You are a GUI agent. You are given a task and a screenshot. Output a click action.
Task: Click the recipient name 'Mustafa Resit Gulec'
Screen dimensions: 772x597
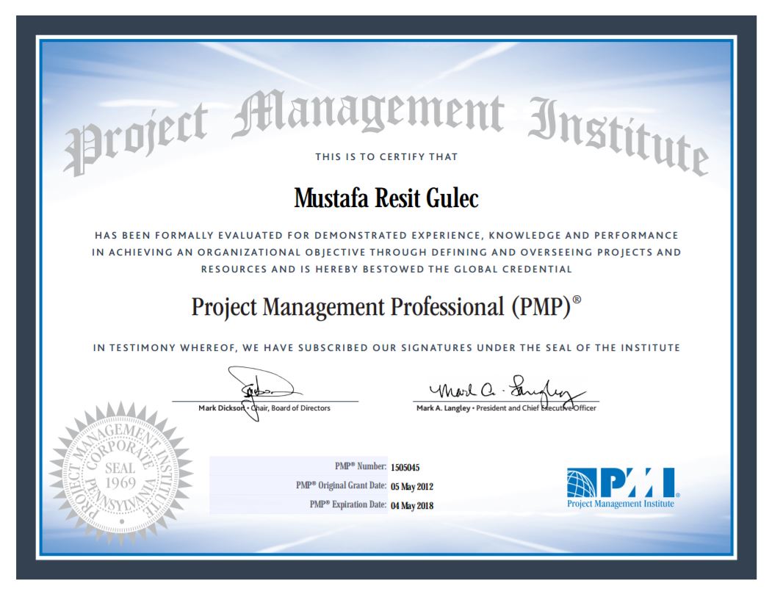point(386,198)
